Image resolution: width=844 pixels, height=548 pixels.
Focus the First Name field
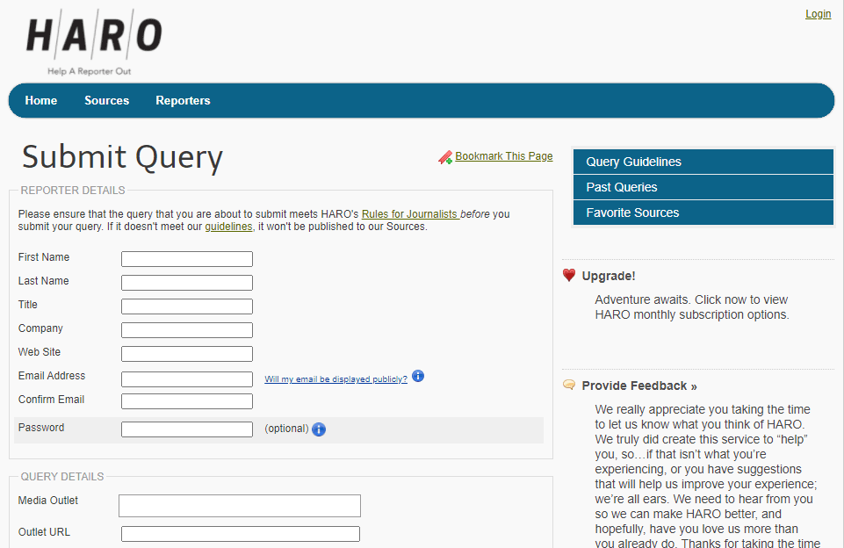pyautogui.click(x=187, y=259)
